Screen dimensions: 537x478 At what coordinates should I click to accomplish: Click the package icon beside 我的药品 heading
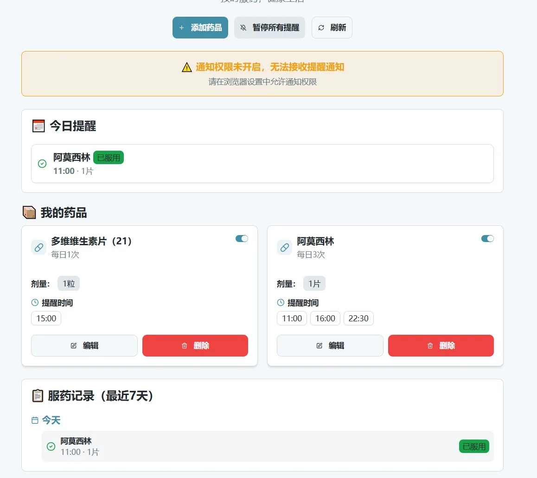[29, 211]
